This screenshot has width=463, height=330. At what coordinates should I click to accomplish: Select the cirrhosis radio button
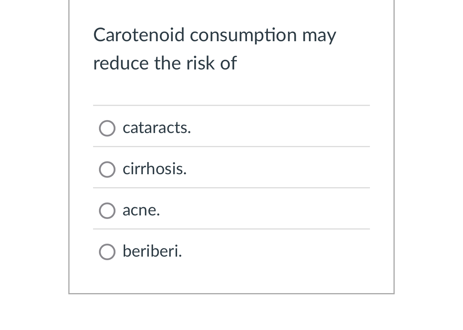point(107,169)
